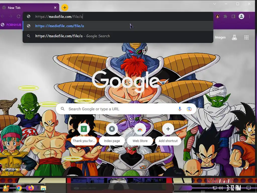
Task: Go back with the back arrow
Action: [x=3, y=16]
